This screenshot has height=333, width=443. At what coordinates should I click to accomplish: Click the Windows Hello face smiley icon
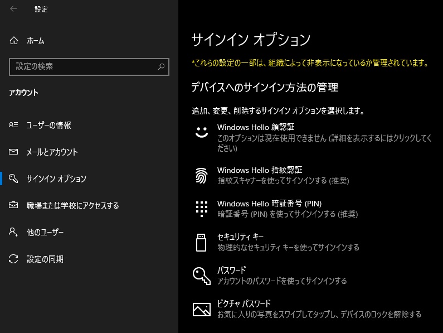pos(202,132)
